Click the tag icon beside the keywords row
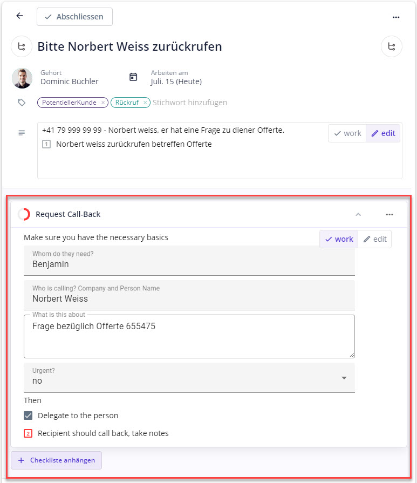The height and width of the screenshot is (483, 417). (20, 102)
